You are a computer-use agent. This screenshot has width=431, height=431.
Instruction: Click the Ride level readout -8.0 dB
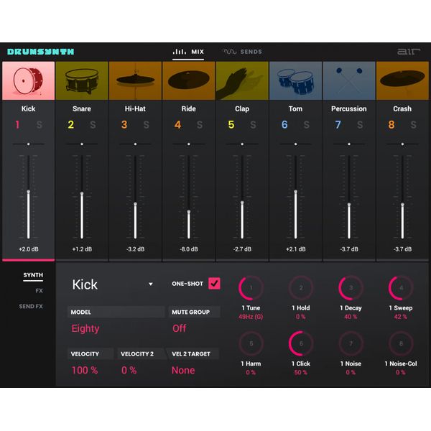(x=189, y=249)
